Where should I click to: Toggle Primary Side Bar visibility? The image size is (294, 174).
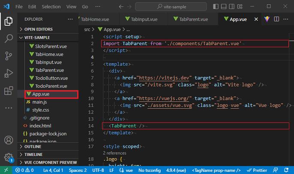216,6
